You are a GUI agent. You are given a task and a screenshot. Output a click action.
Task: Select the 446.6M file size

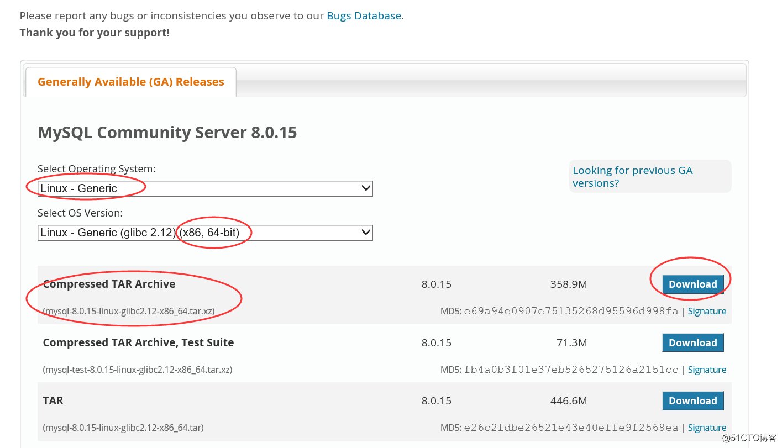[x=569, y=401]
